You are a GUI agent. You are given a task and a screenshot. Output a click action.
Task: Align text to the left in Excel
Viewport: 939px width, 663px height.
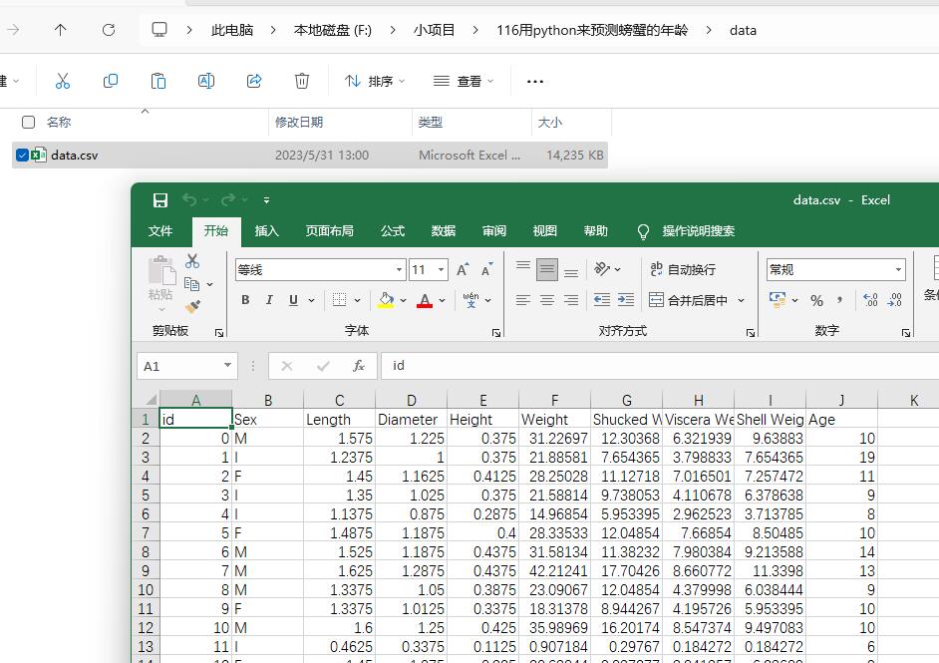522,300
